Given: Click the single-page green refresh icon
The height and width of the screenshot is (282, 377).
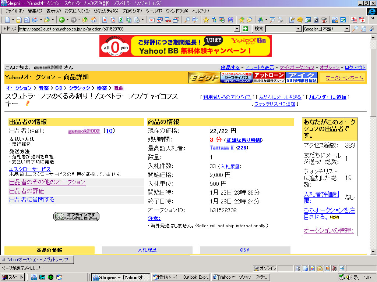Looking at the screenshot, I should (x=121, y=20).
